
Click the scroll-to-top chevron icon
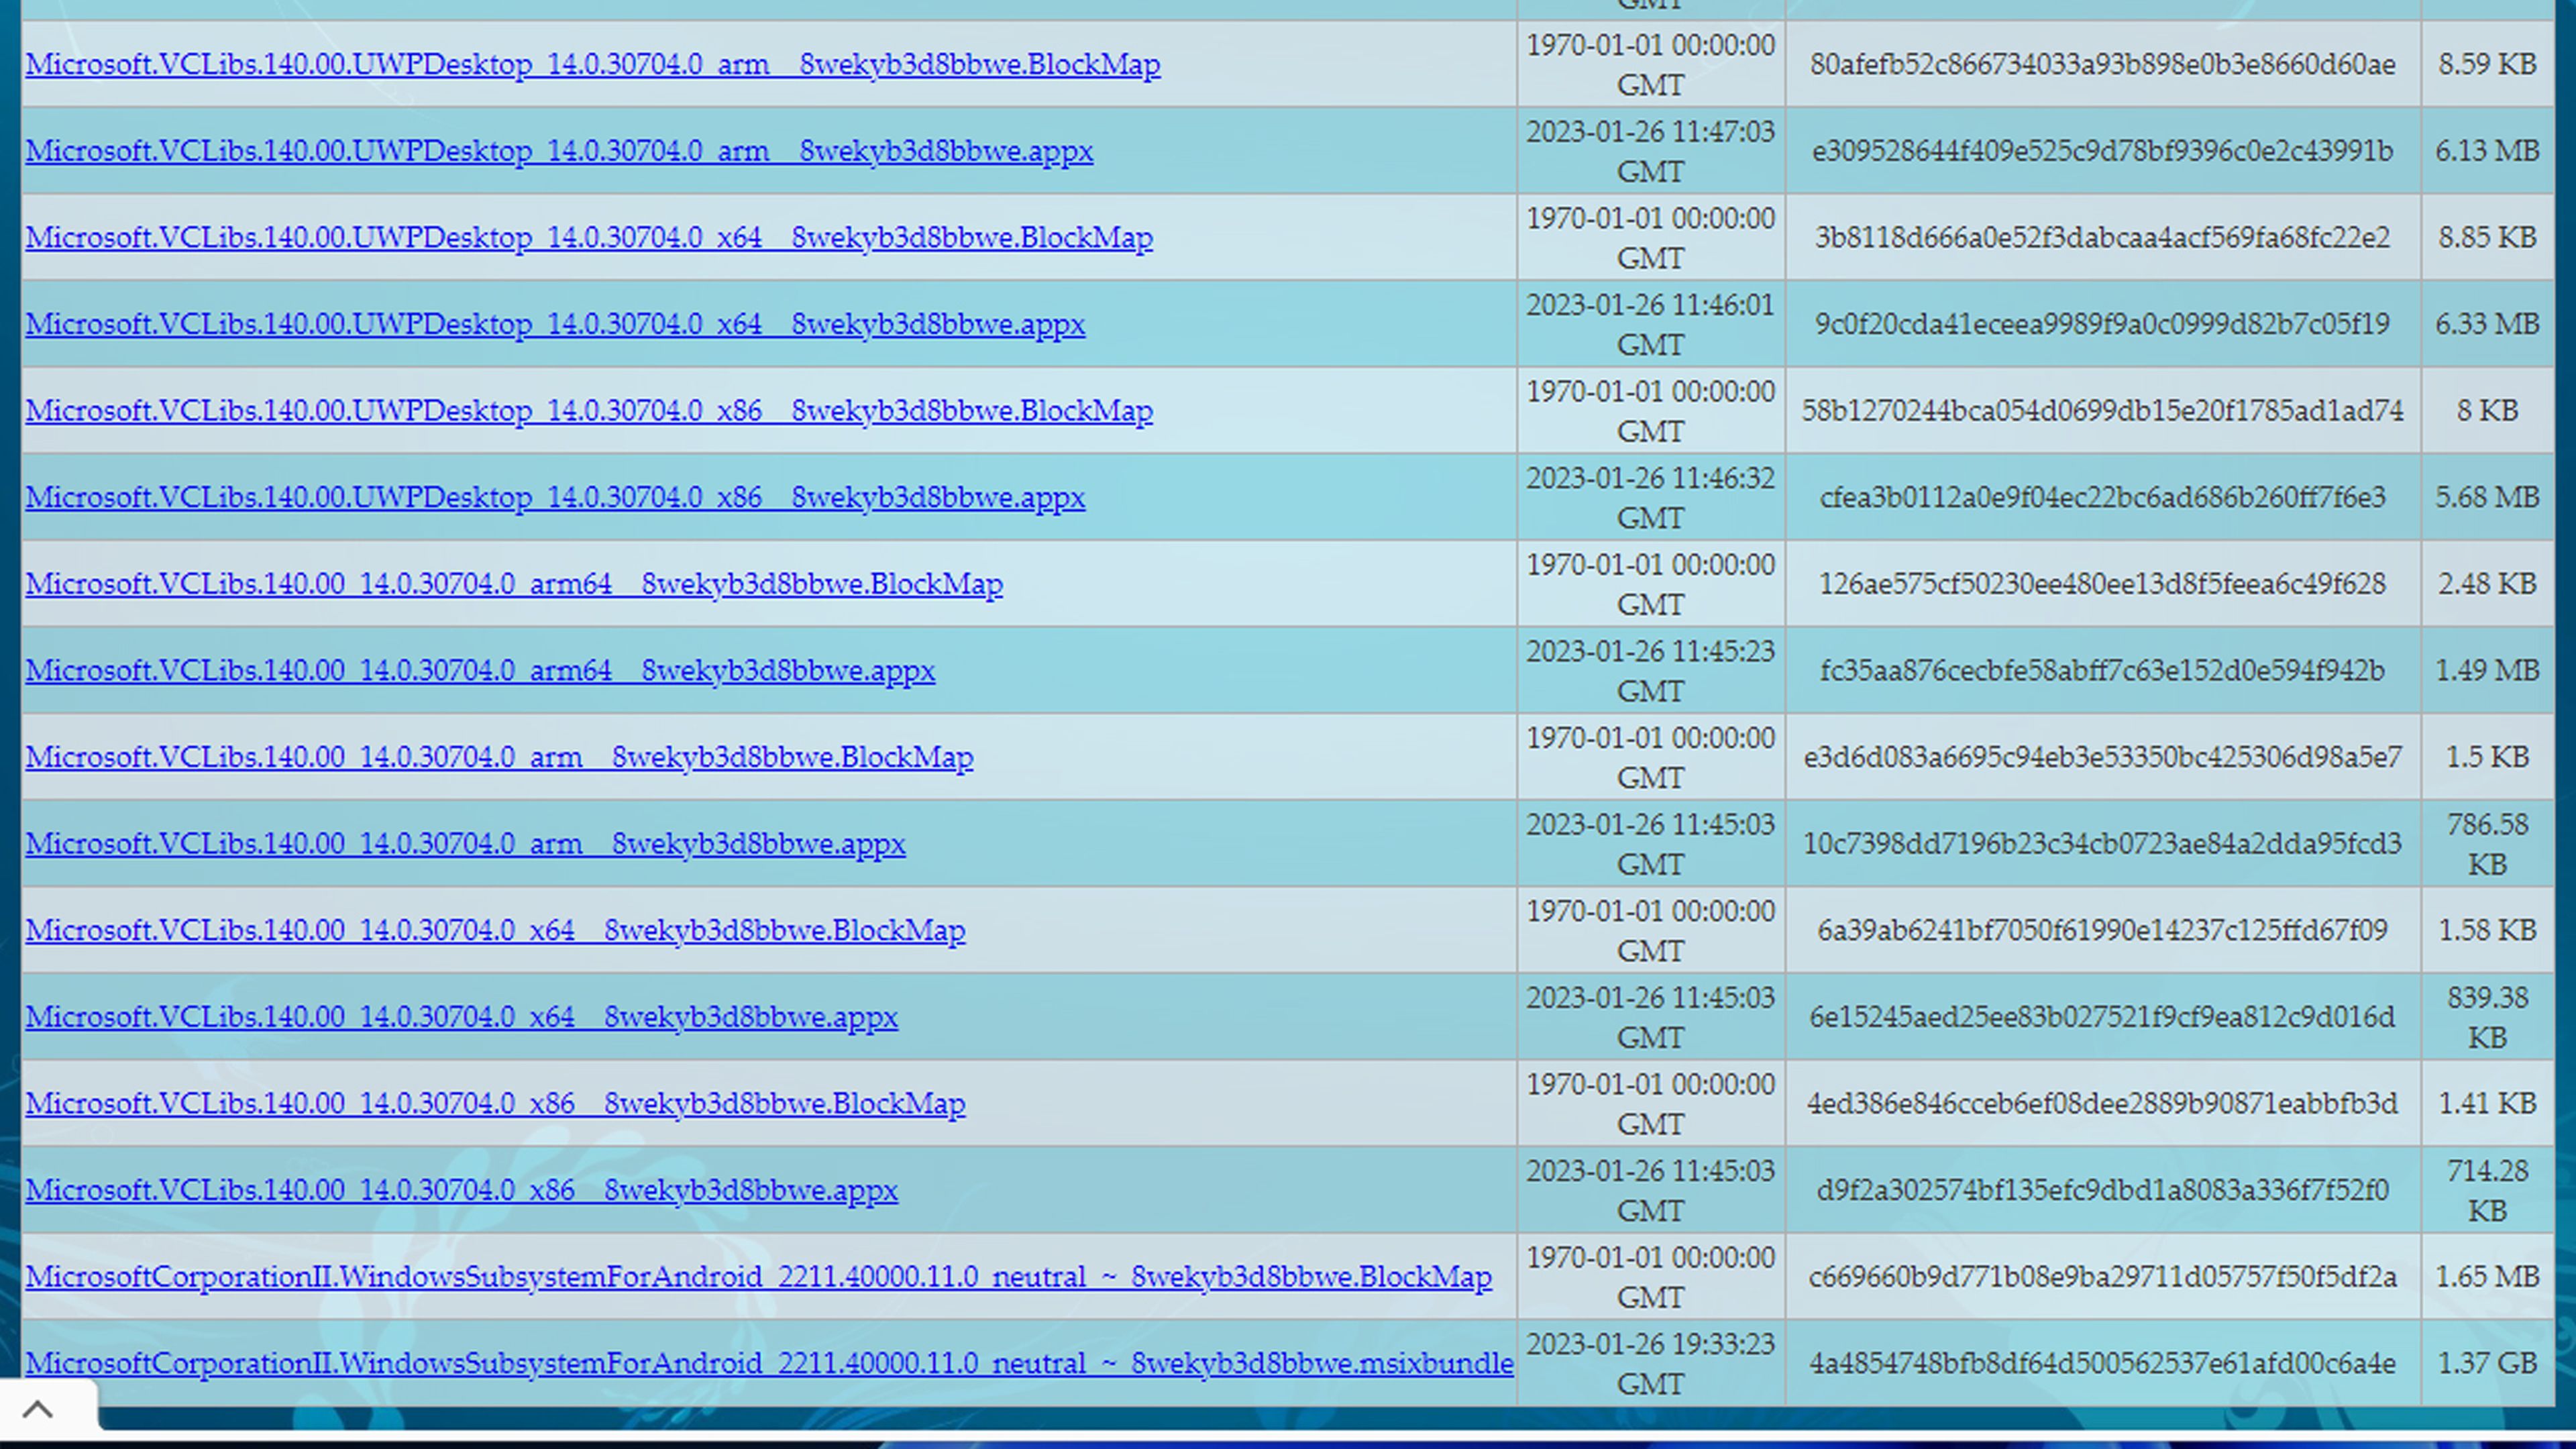click(x=38, y=1409)
